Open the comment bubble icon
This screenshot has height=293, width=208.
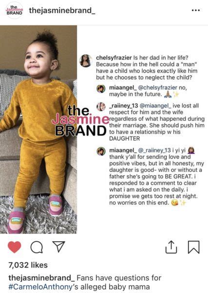click(x=37, y=247)
